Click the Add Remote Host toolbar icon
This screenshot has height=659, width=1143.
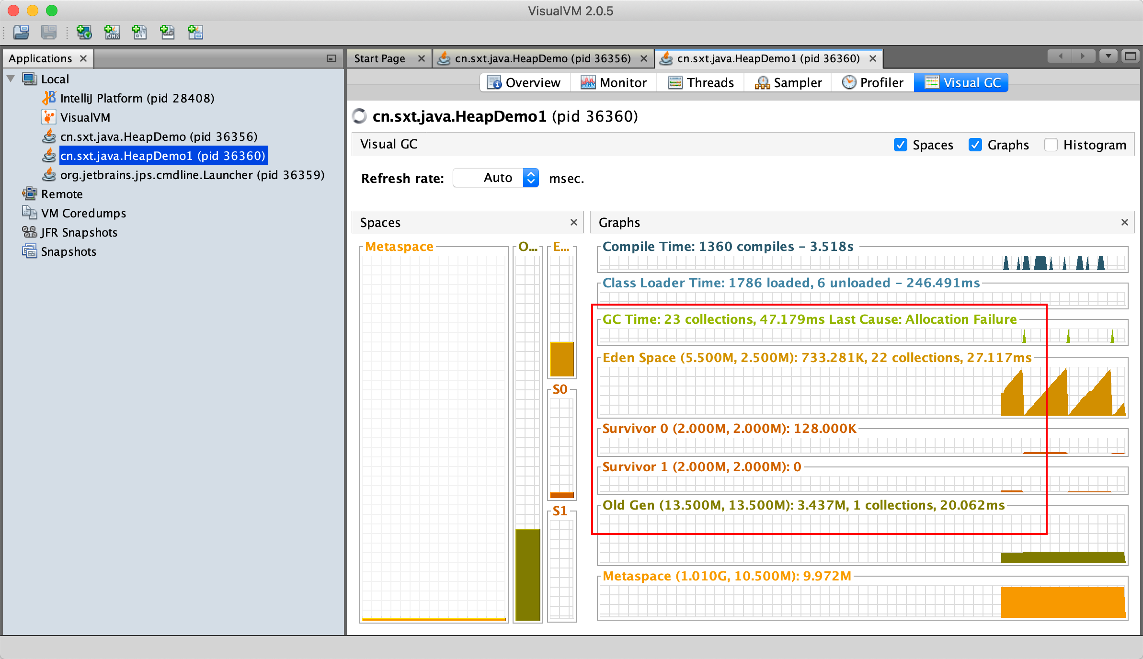coord(84,32)
